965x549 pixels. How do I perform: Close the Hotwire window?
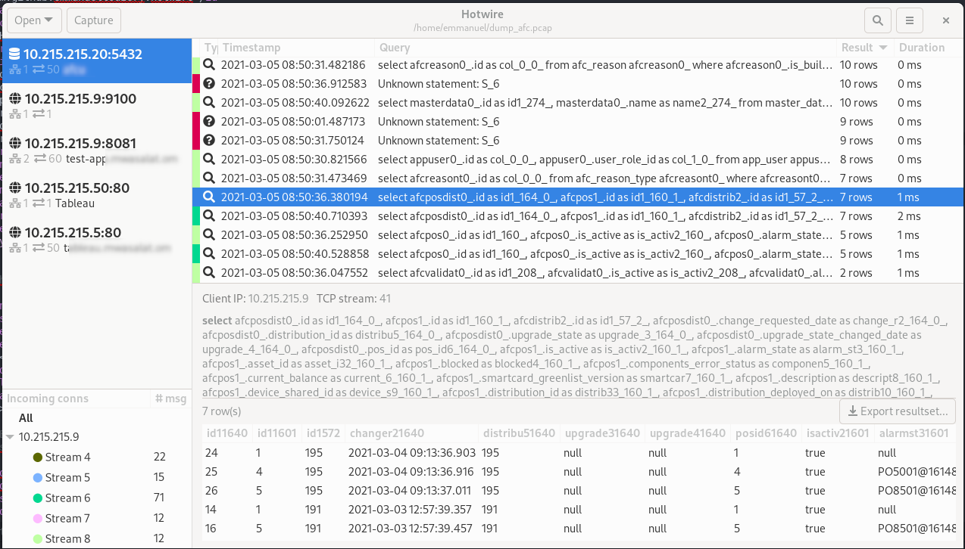point(946,20)
